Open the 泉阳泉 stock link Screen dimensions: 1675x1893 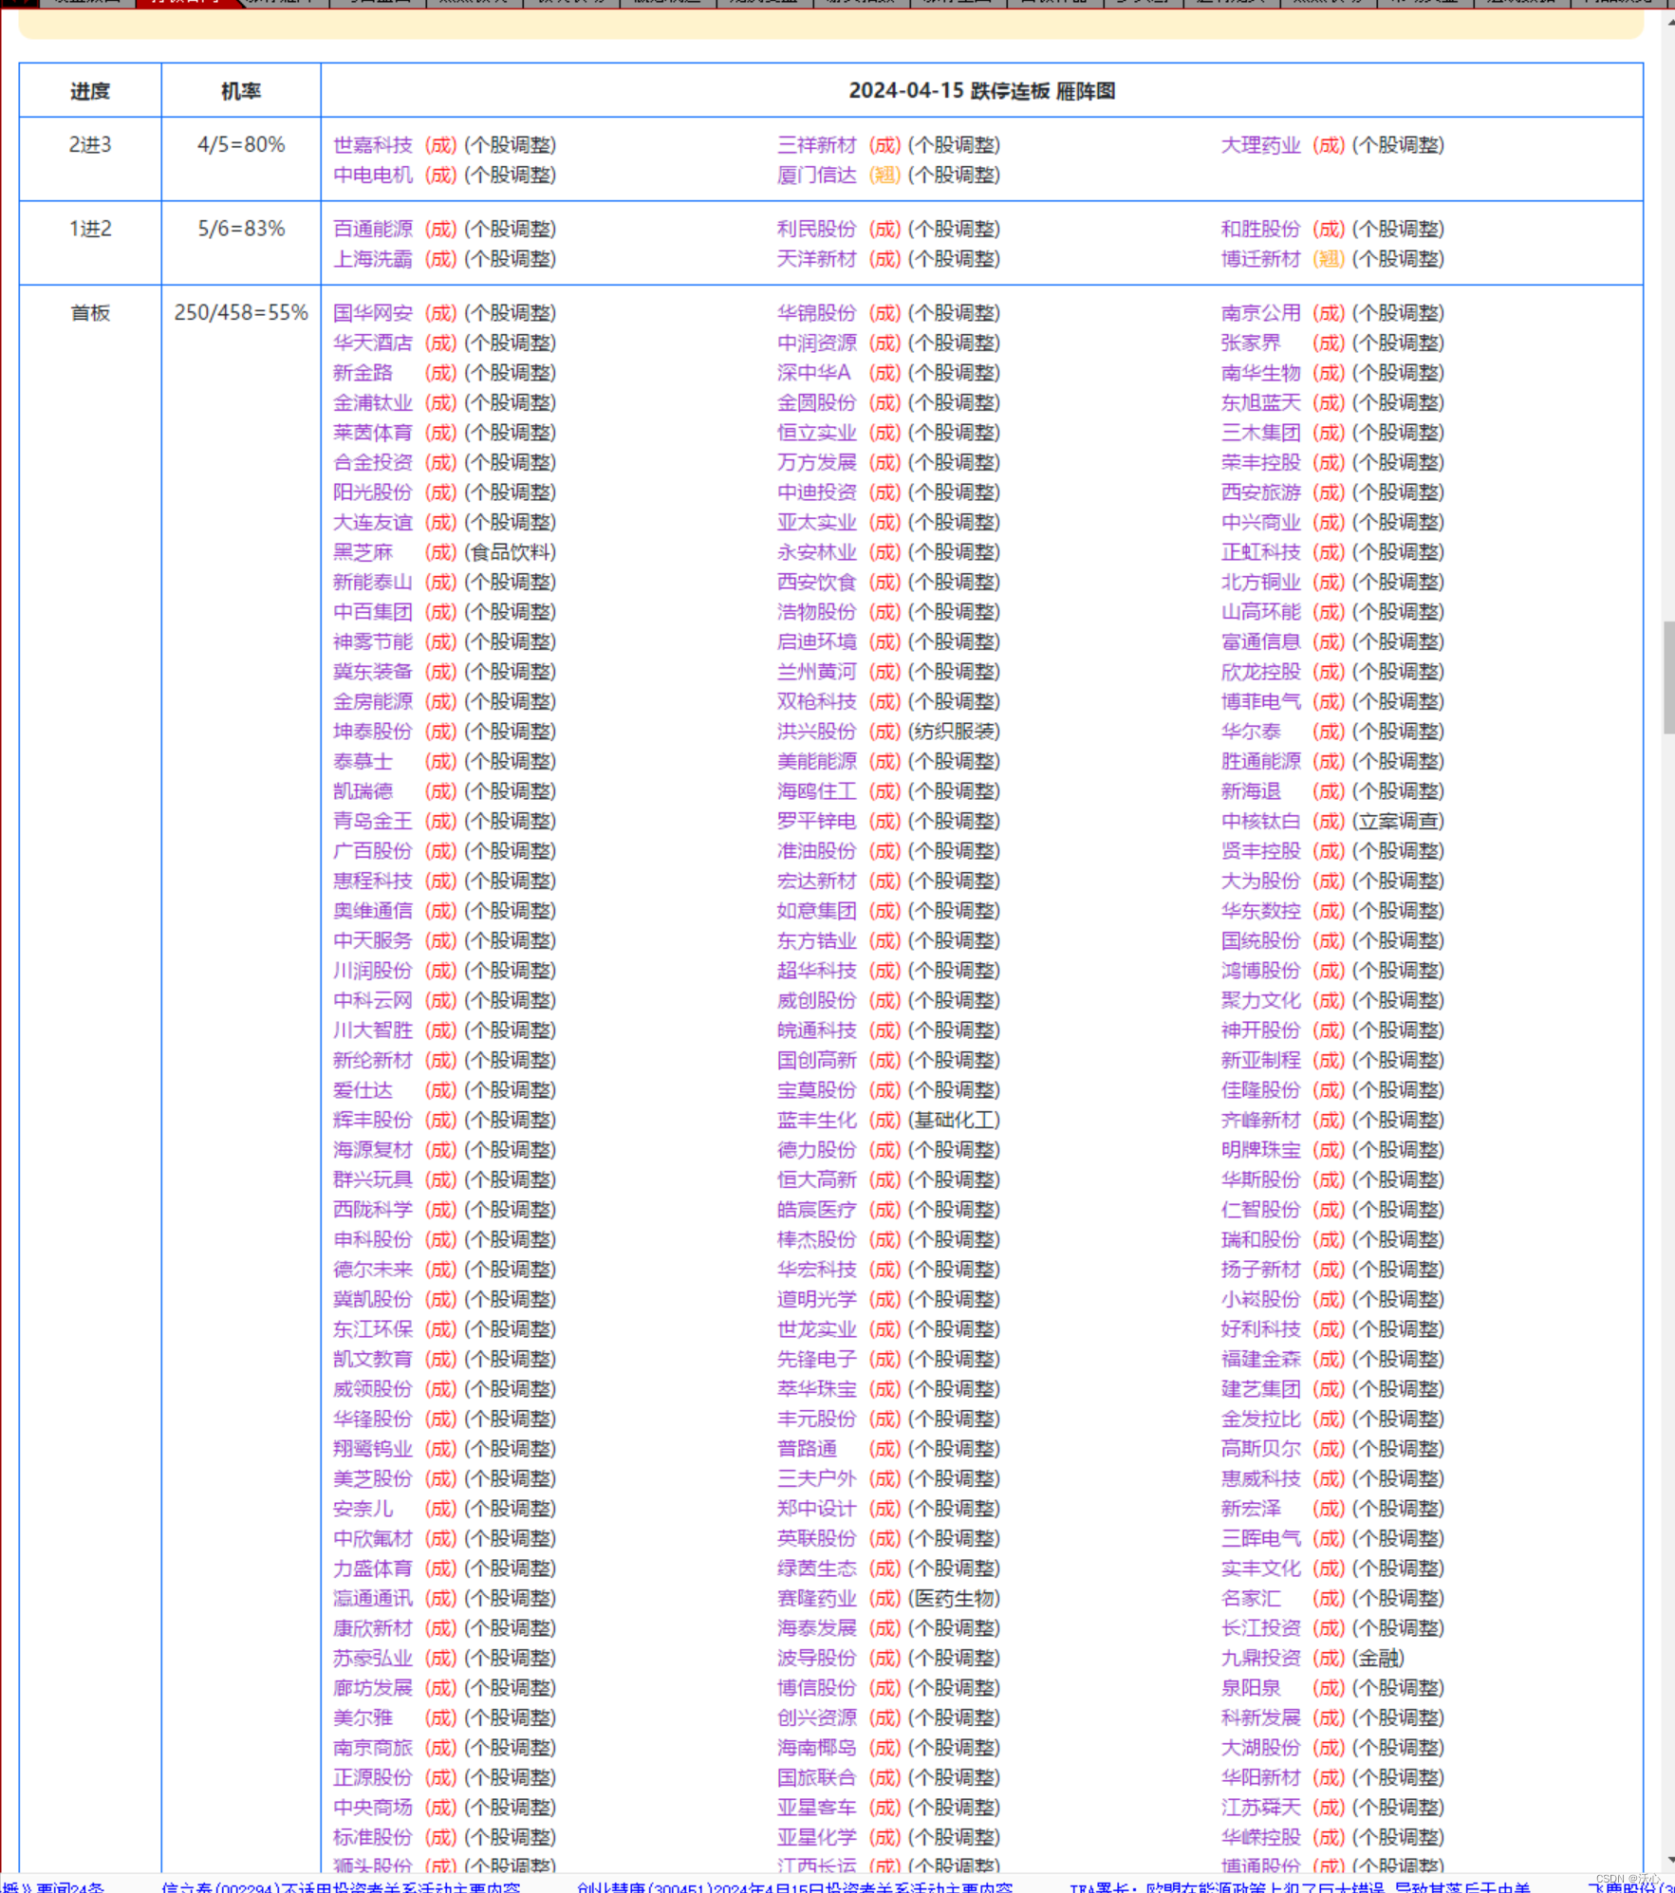tap(1252, 1688)
